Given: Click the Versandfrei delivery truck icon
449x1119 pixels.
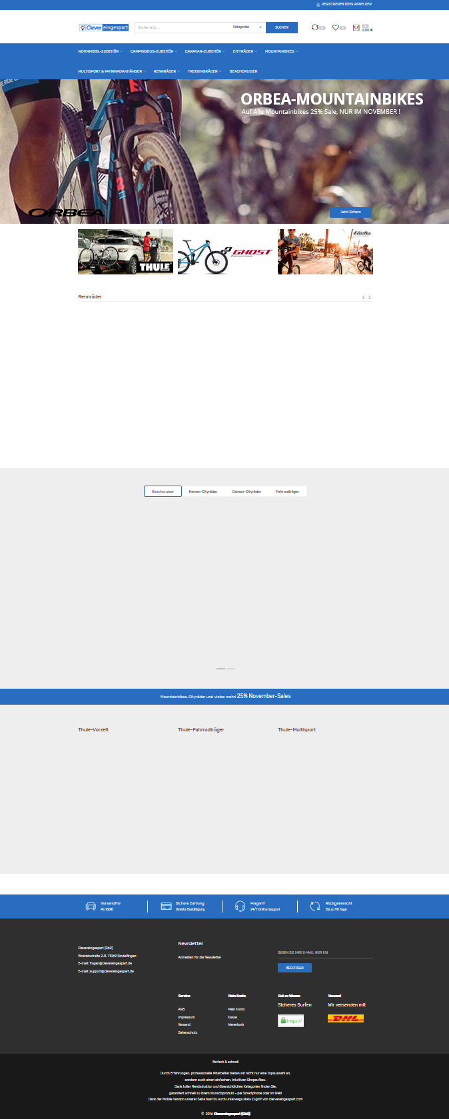Looking at the screenshot, I should 91,907.
